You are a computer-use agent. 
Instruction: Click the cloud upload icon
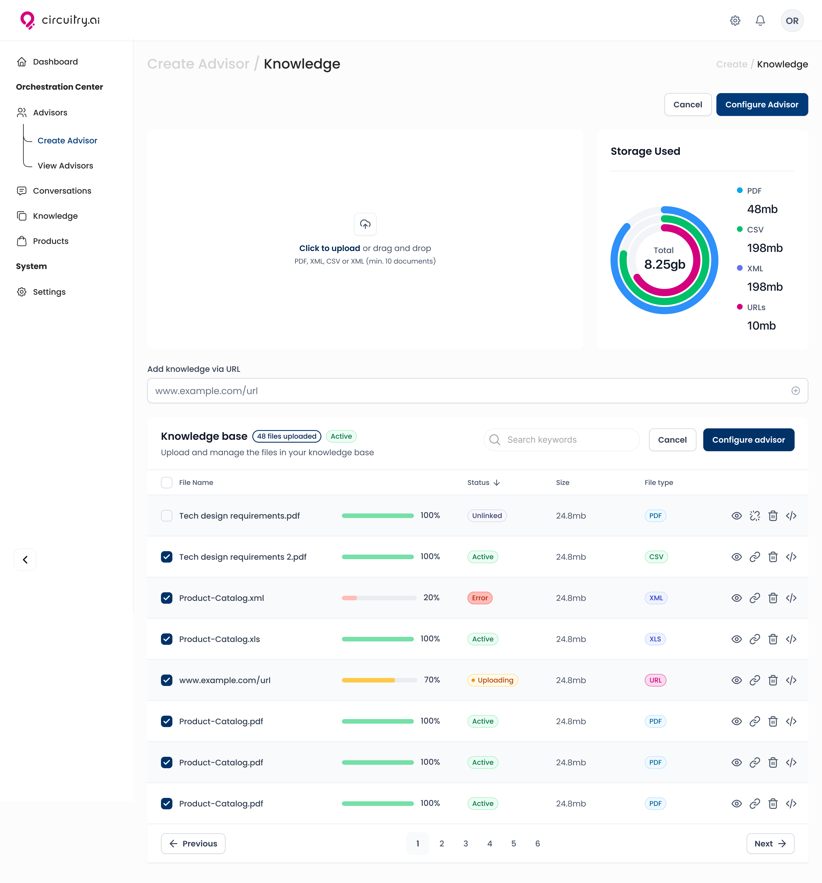coord(365,224)
